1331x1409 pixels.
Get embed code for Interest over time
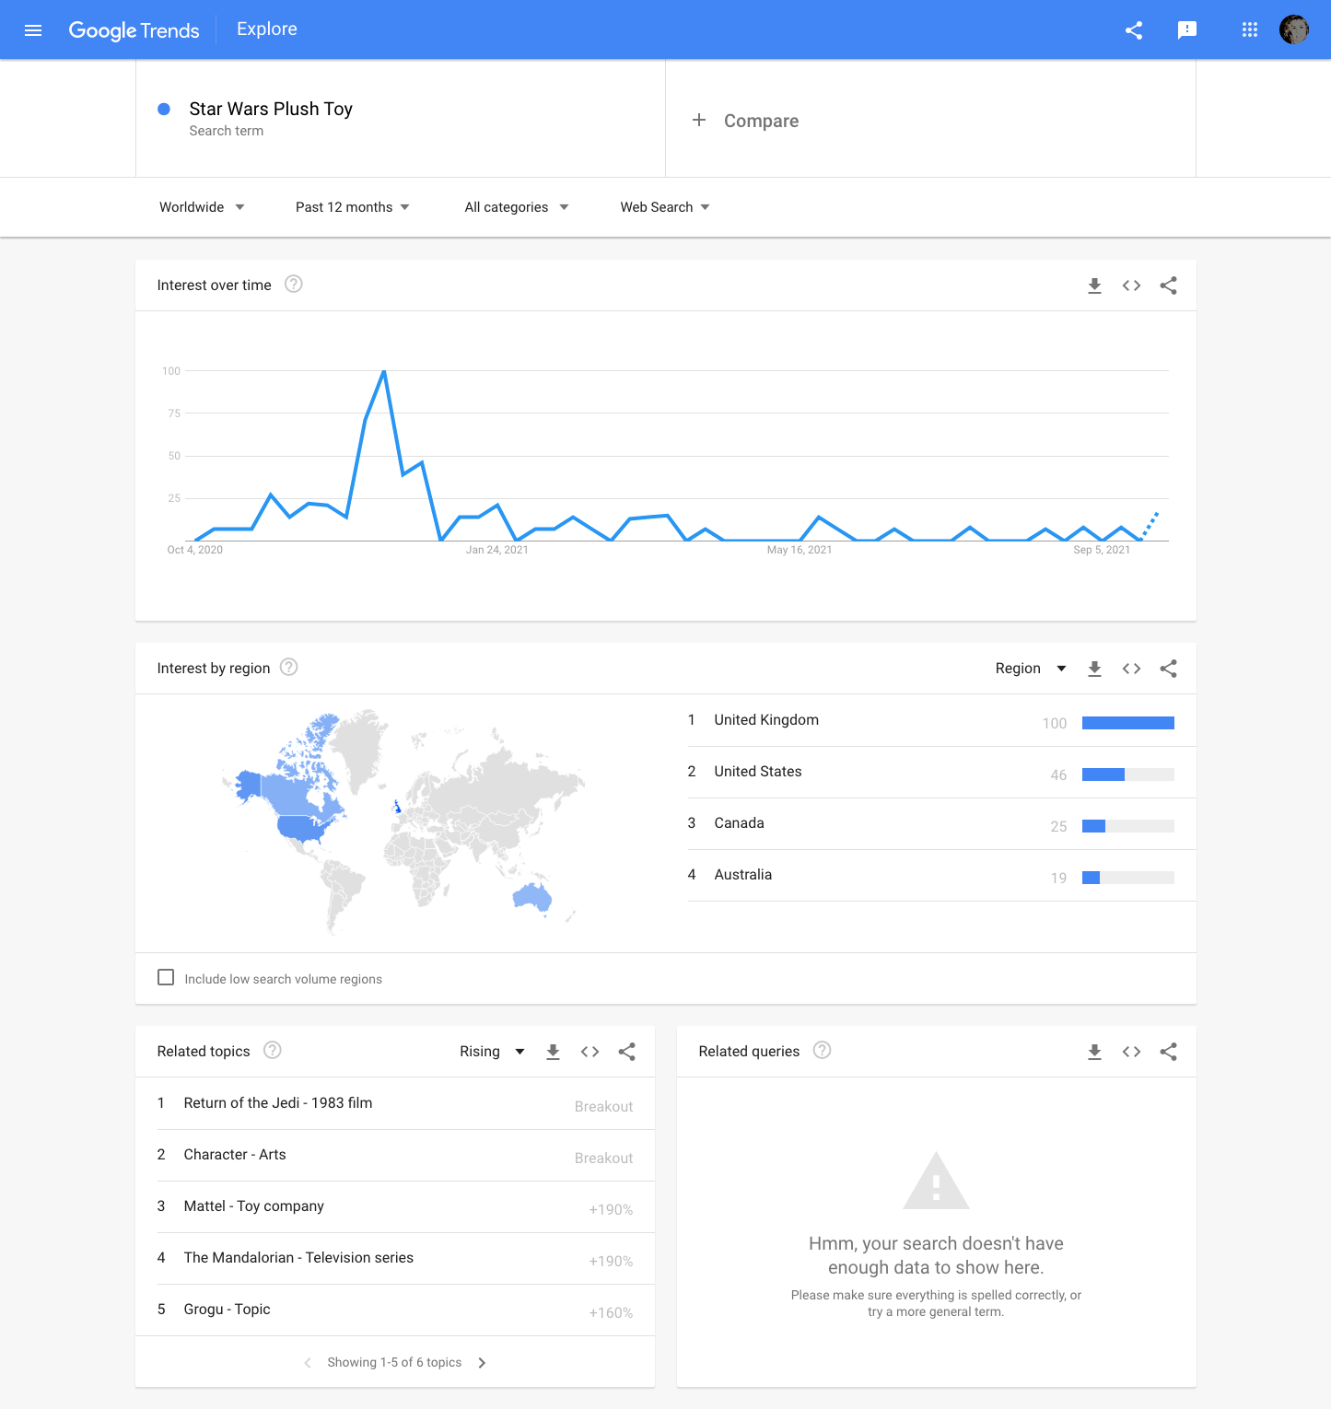1131,285
